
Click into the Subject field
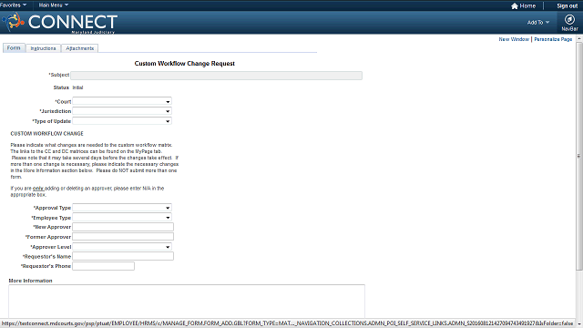tap(217, 76)
